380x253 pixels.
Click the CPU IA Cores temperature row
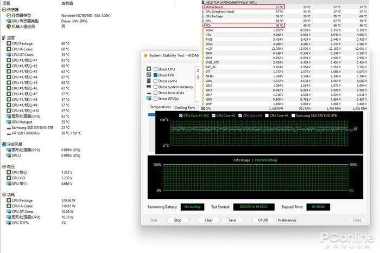pyautogui.click(x=39, y=49)
